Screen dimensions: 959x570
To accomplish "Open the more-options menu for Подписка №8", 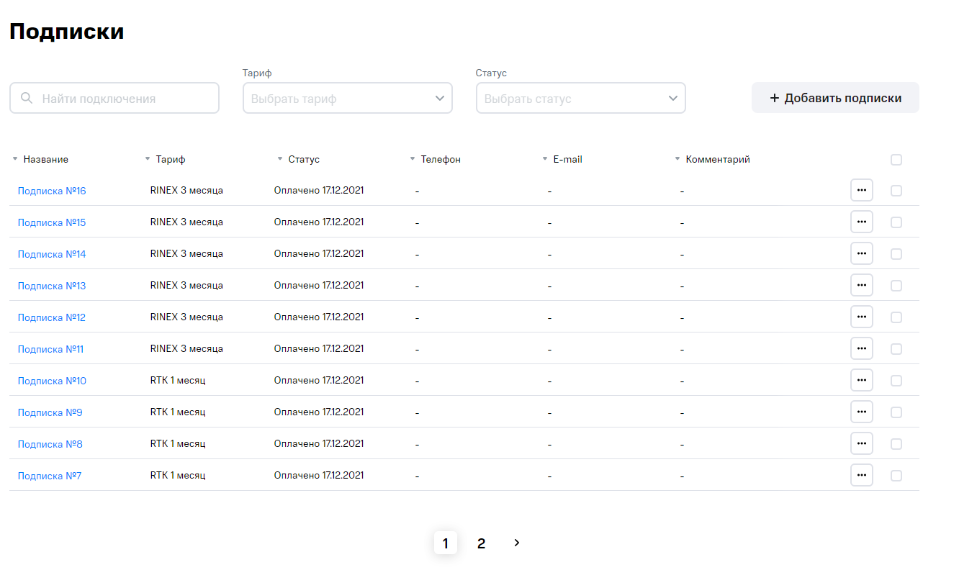I will pos(862,443).
